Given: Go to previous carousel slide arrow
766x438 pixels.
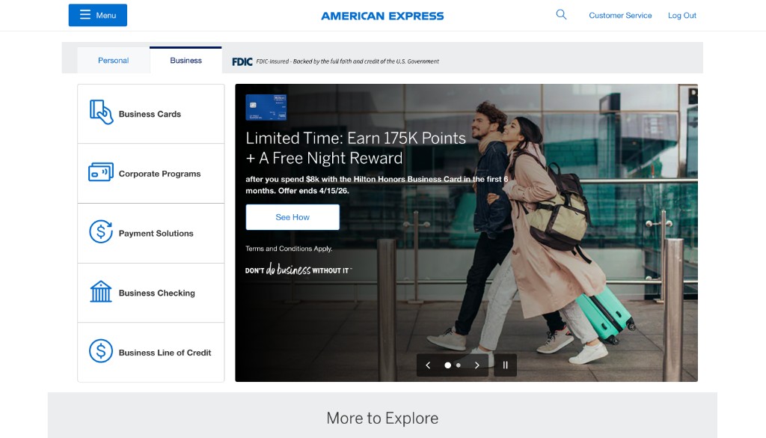Looking at the screenshot, I should click(x=428, y=365).
